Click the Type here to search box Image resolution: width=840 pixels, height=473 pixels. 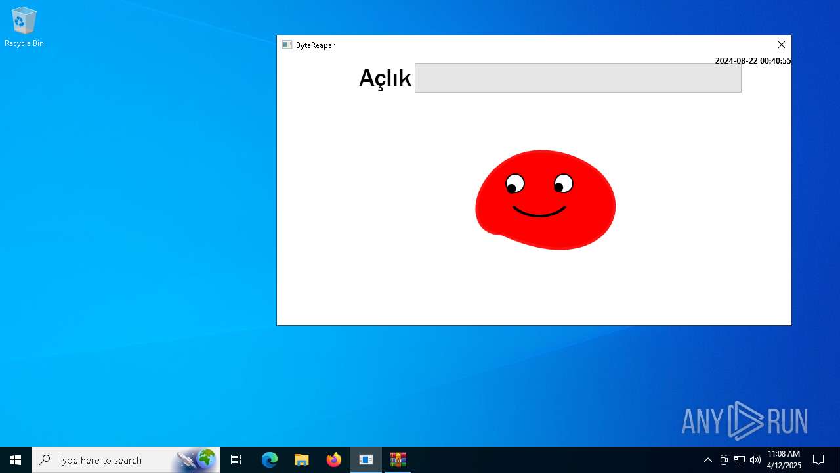[x=126, y=460]
